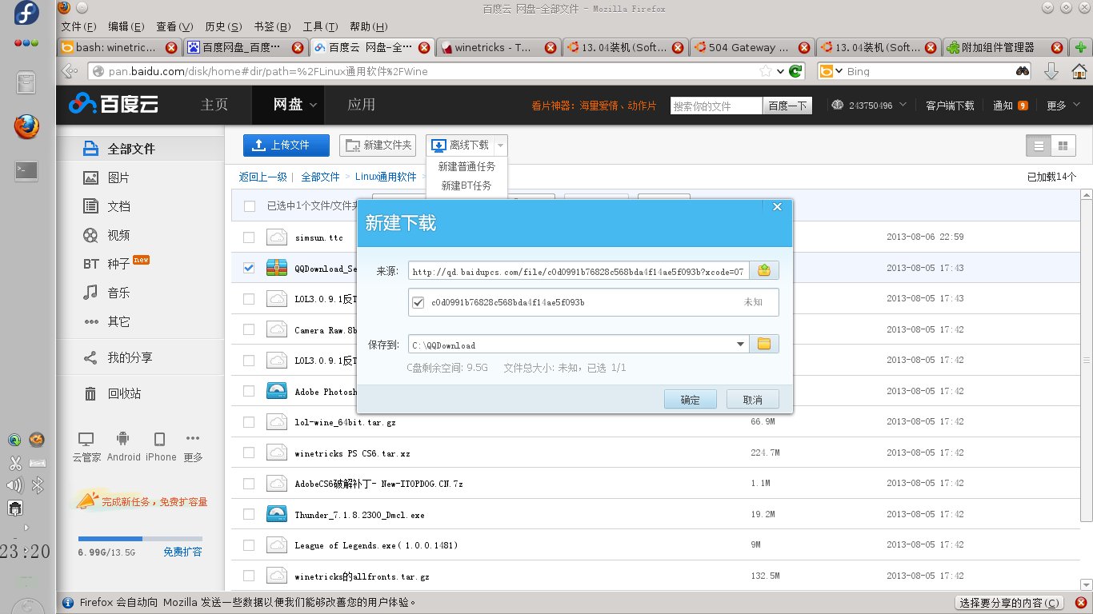Click the Fedora logo menu button
The image size is (1093, 614).
(x=26, y=14)
